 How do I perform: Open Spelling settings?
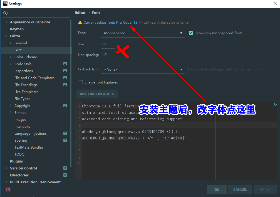point(21,140)
